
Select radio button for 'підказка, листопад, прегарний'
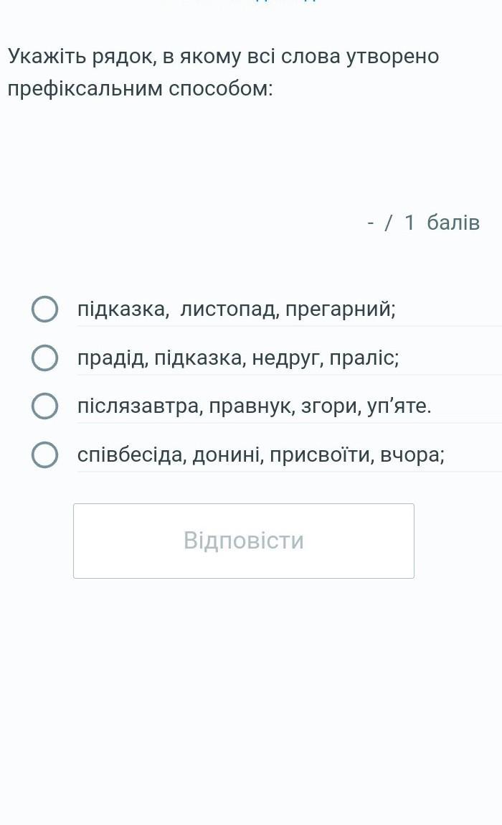[44, 309]
